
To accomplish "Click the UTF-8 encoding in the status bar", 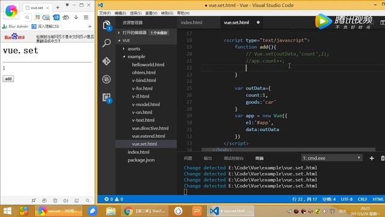I will pyautogui.click(x=346, y=199).
